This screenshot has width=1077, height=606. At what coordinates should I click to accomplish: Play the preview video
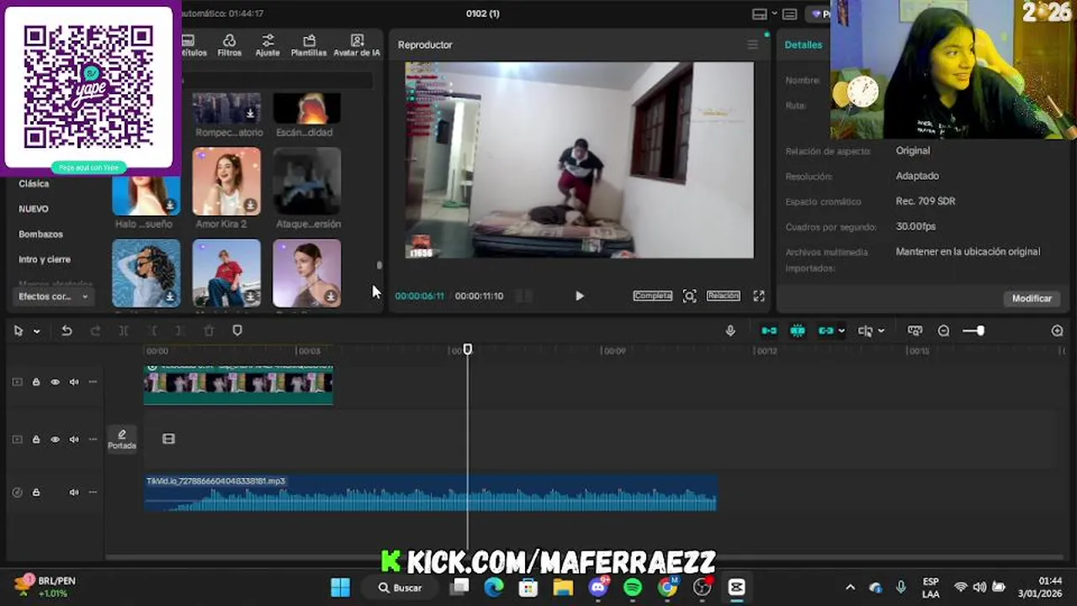(x=579, y=295)
